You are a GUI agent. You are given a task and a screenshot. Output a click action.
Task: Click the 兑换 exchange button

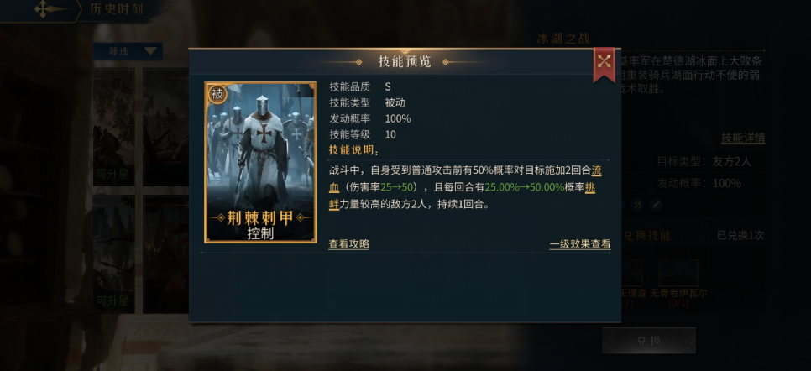click(649, 341)
